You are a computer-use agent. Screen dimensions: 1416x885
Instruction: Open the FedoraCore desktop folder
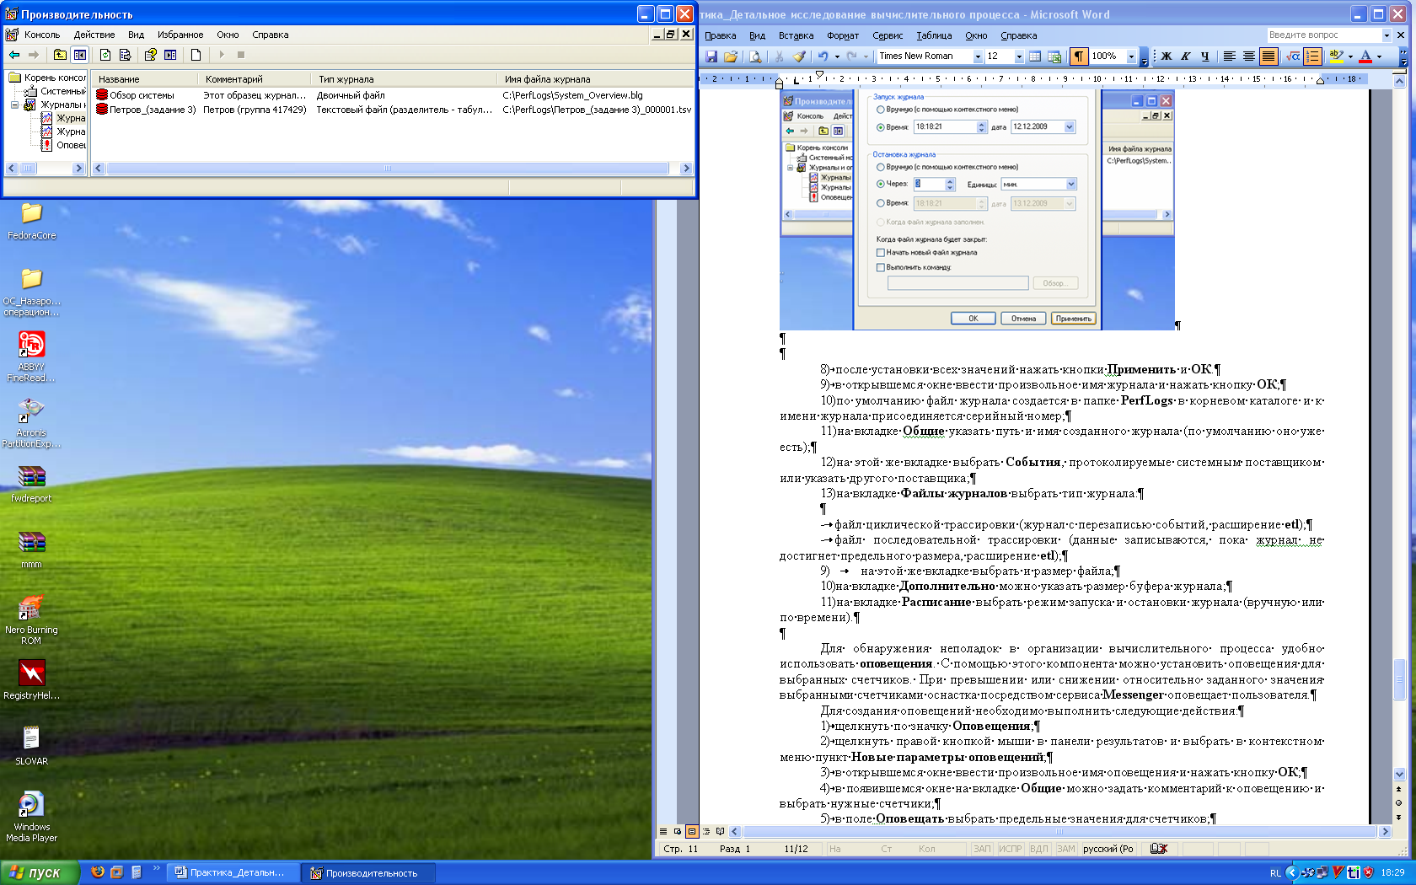(x=32, y=221)
